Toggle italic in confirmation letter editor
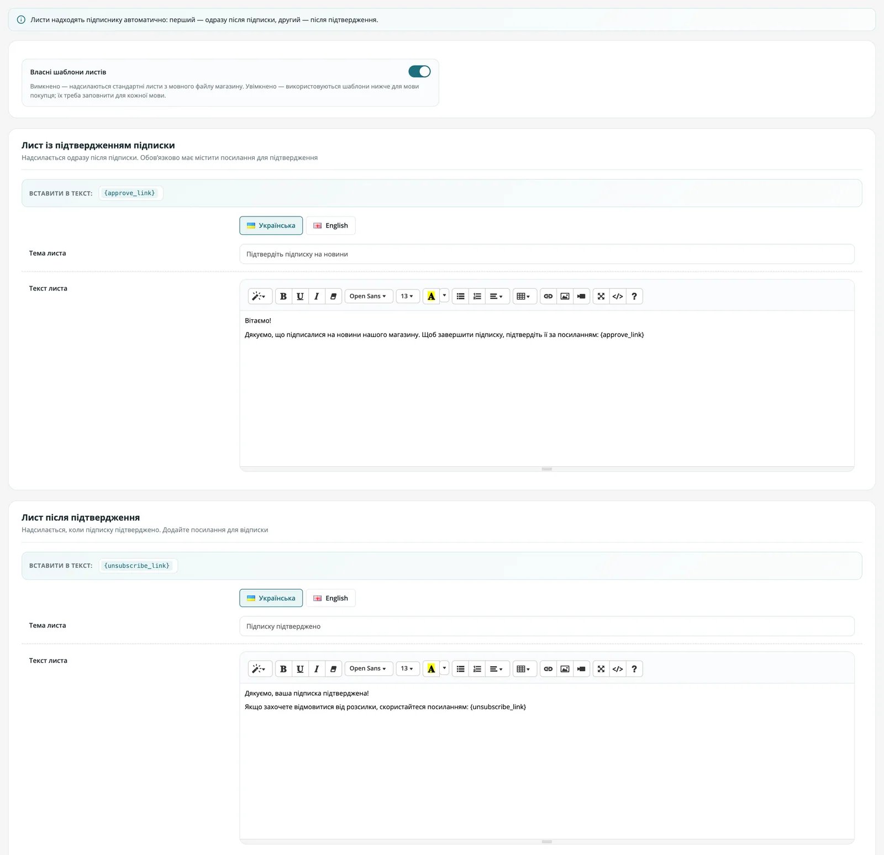 (317, 297)
